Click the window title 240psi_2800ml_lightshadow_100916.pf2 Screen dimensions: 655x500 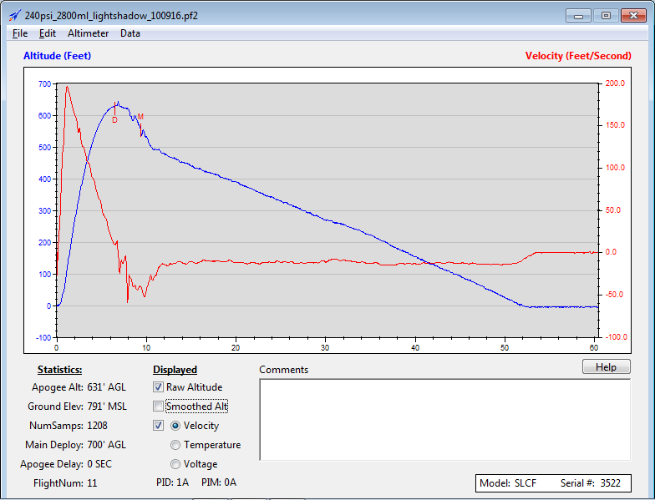tap(111, 16)
